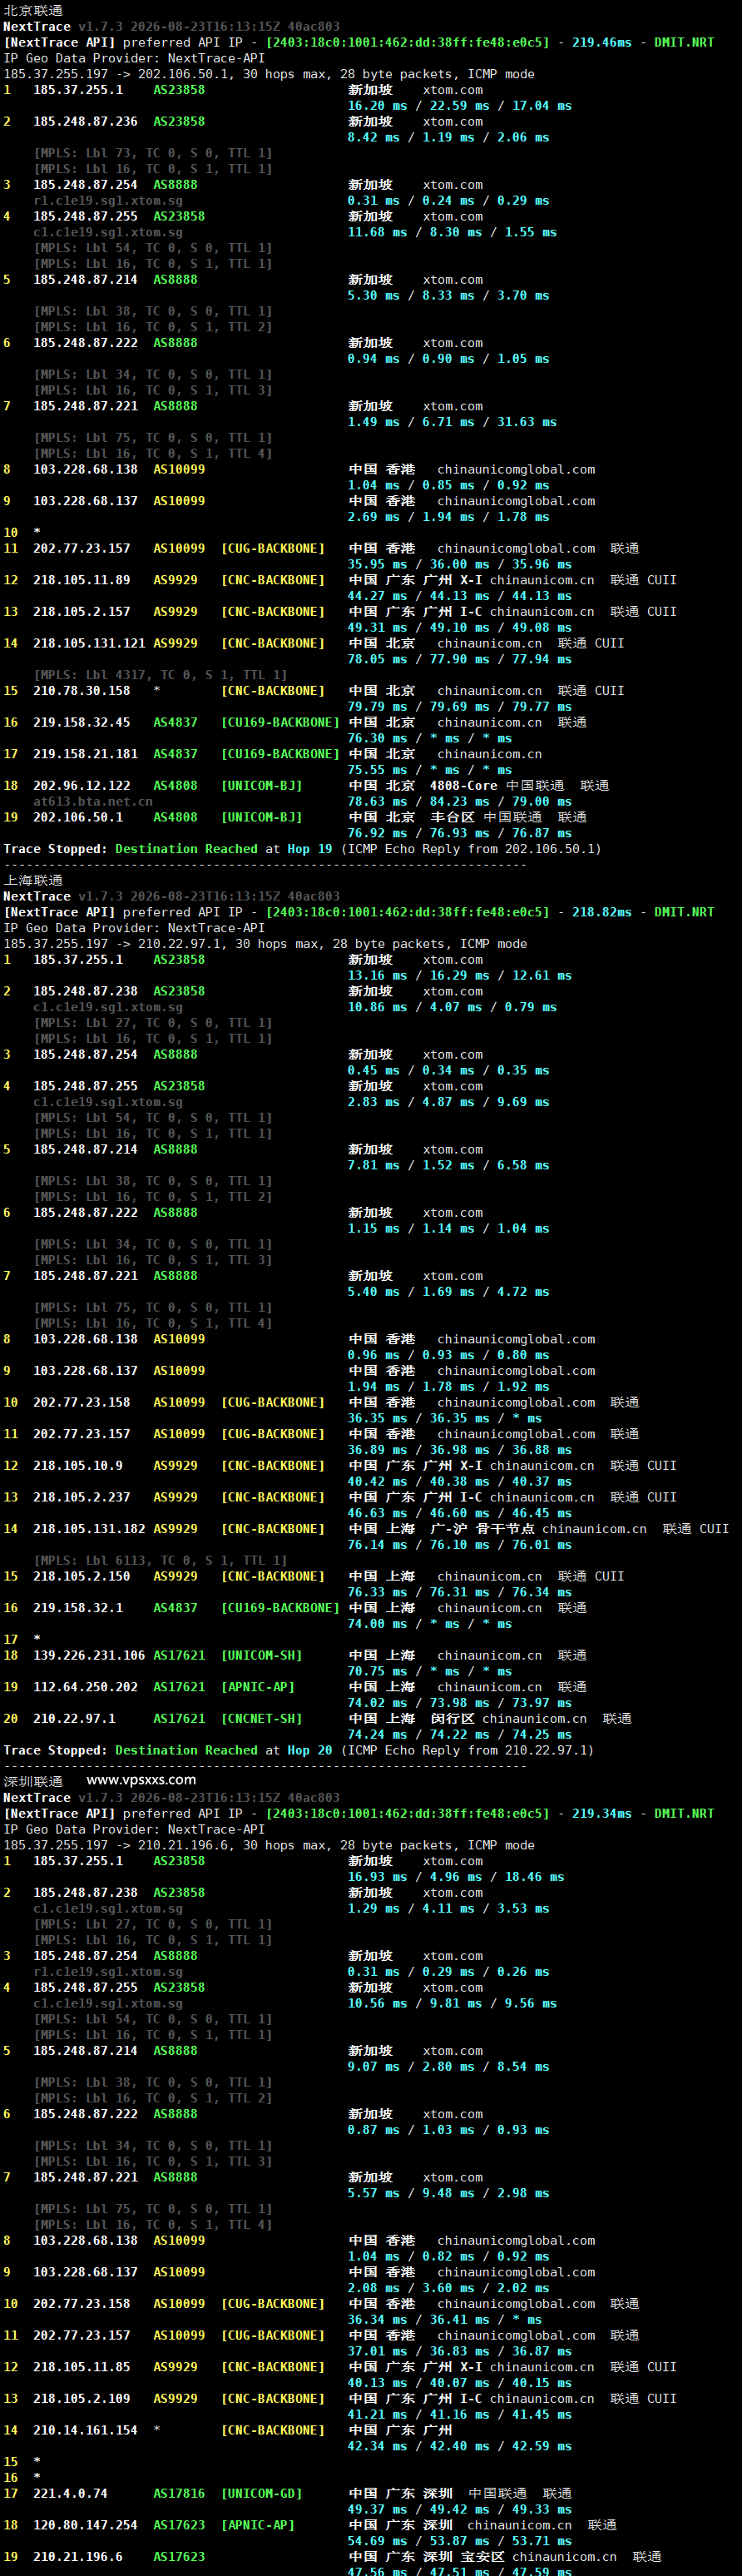Click latency value '74.24 ms'
Viewport: 742px width, 2576px height.
[x=377, y=1735]
